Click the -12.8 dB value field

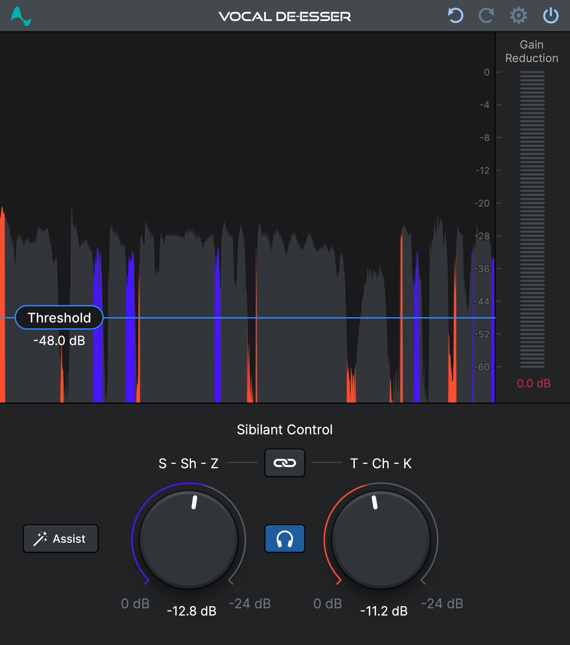(x=191, y=611)
